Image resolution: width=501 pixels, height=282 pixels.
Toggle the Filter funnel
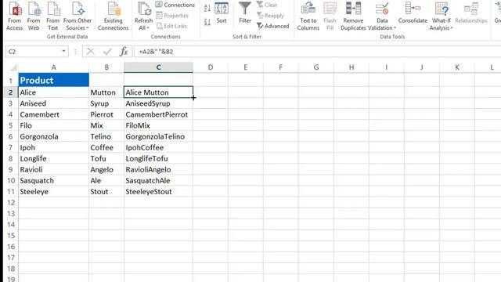[245, 13]
